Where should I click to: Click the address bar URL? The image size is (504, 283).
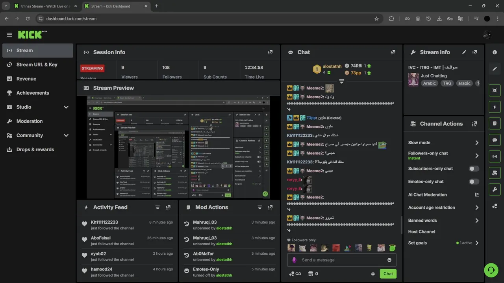click(x=71, y=18)
